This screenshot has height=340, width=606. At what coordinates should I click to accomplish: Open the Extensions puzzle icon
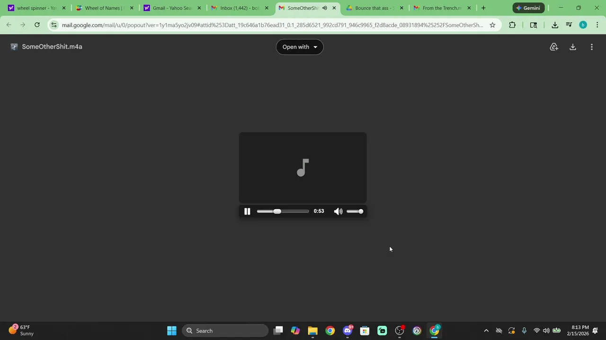(x=512, y=25)
